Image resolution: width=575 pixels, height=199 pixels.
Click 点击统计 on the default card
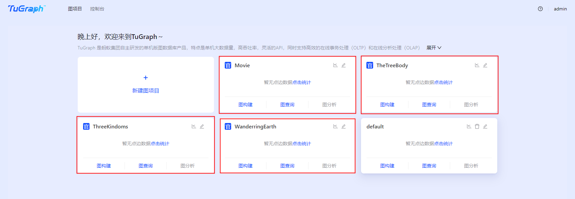click(443, 144)
